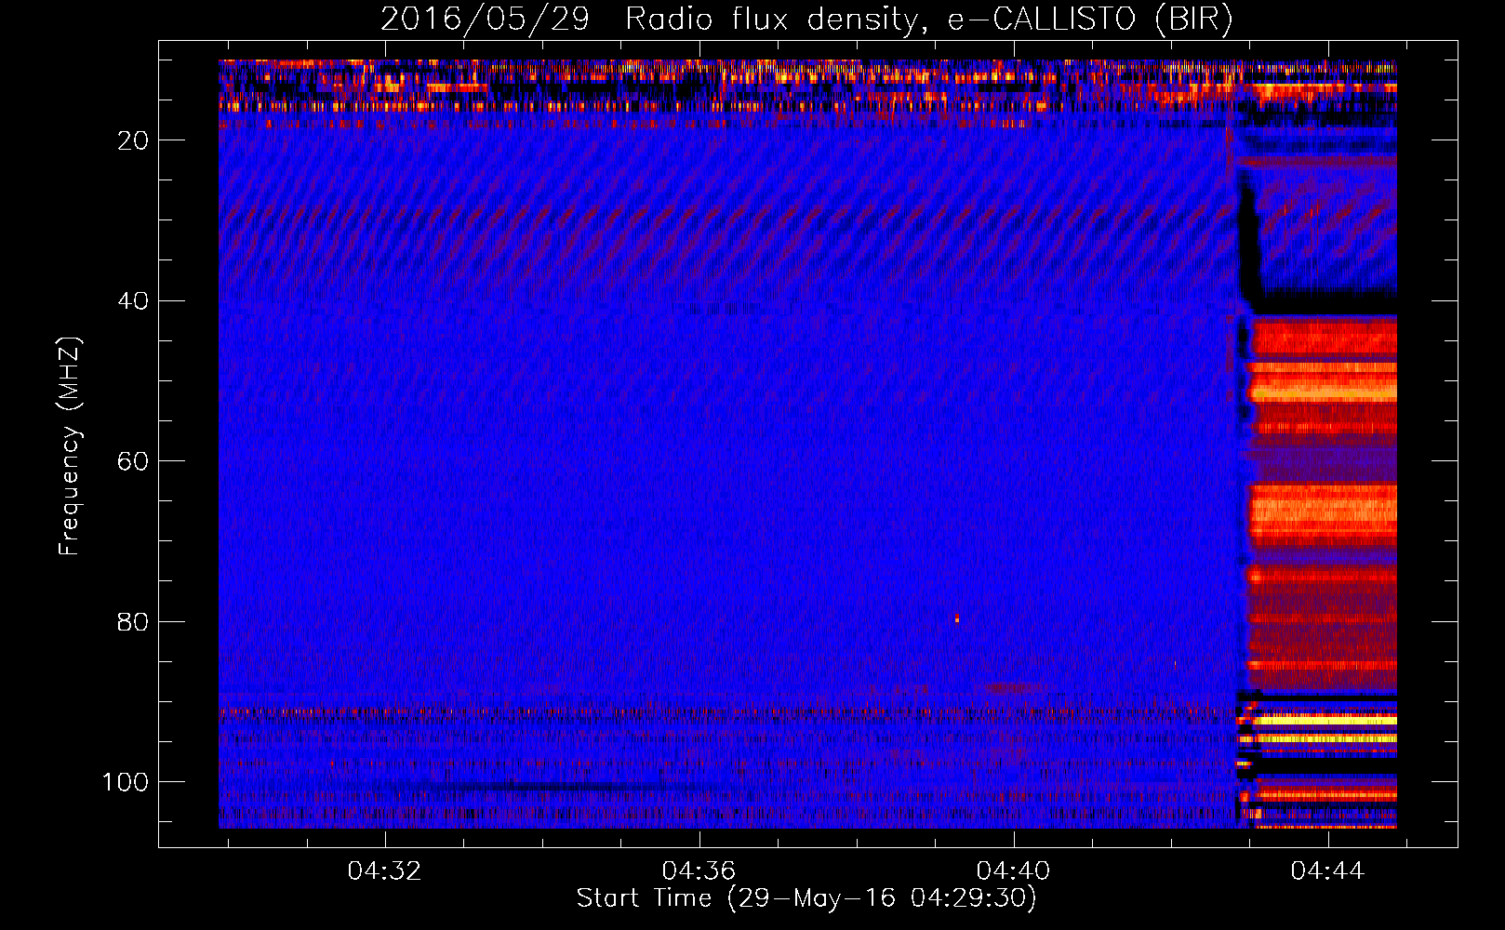
Task: Click the "Start Time (29-May-16 04:29:30)" x-axis label
Action: [x=806, y=898]
